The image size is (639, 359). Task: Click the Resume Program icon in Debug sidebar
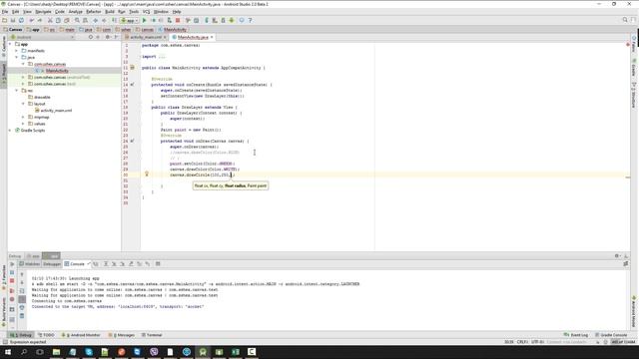(12, 264)
